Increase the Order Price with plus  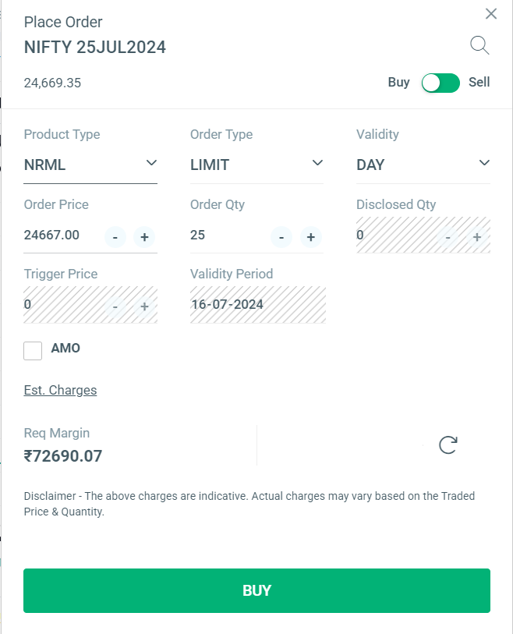coord(143,236)
